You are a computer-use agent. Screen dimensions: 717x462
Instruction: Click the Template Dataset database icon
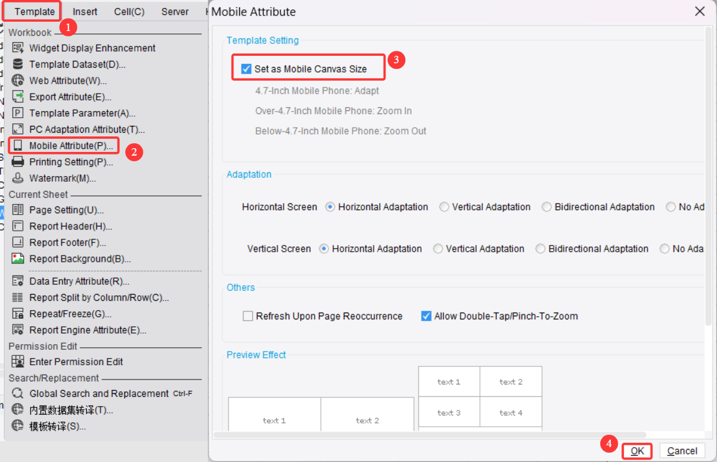(18, 64)
